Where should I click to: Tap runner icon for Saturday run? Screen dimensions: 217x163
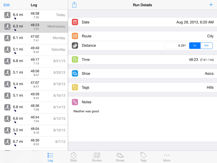point(7,49)
